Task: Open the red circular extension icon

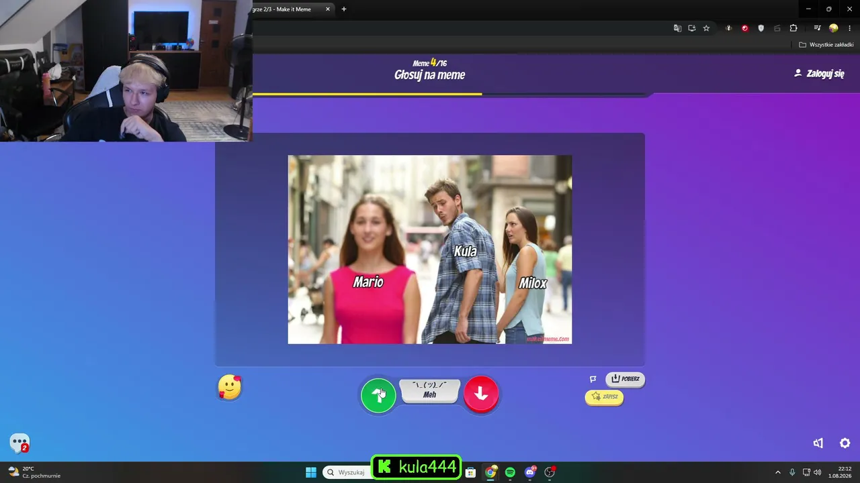Action: click(x=744, y=28)
